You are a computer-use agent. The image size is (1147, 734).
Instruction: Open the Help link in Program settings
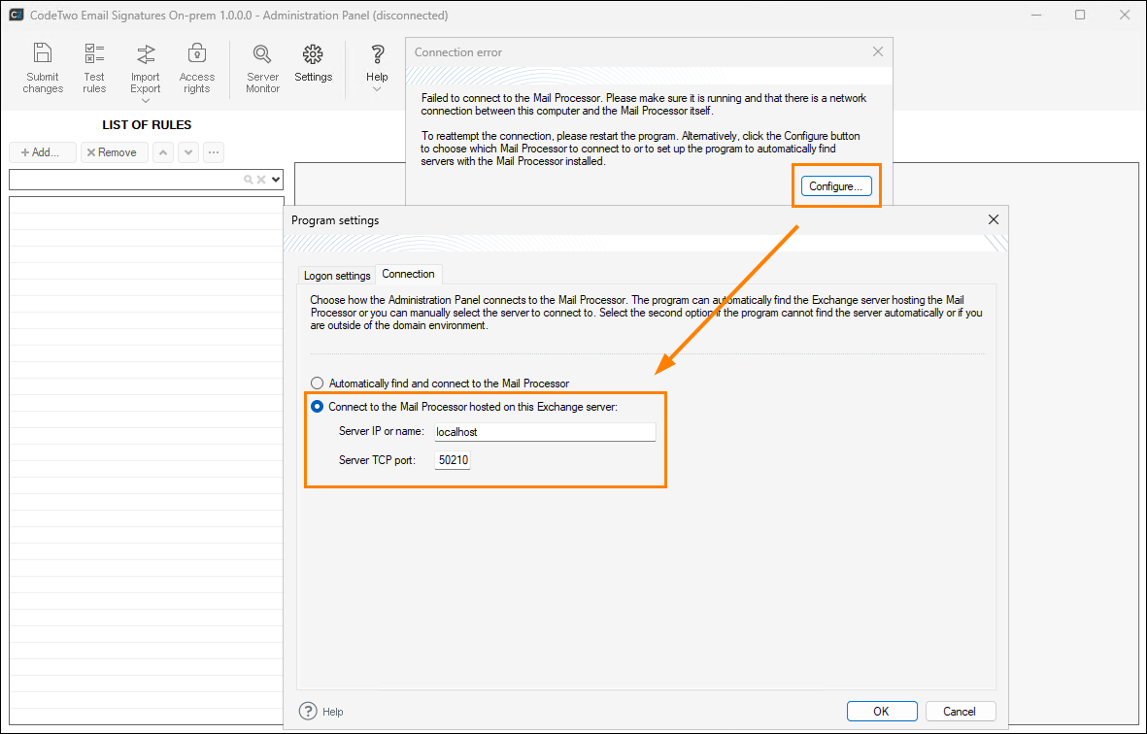click(321, 712)
